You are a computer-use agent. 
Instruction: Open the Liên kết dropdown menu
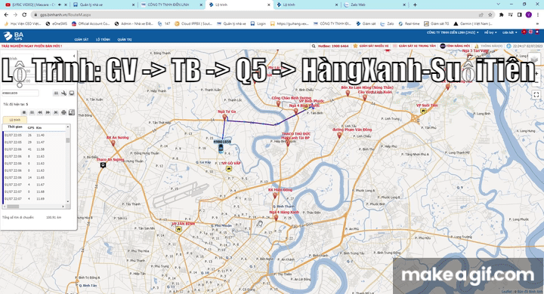510,32
